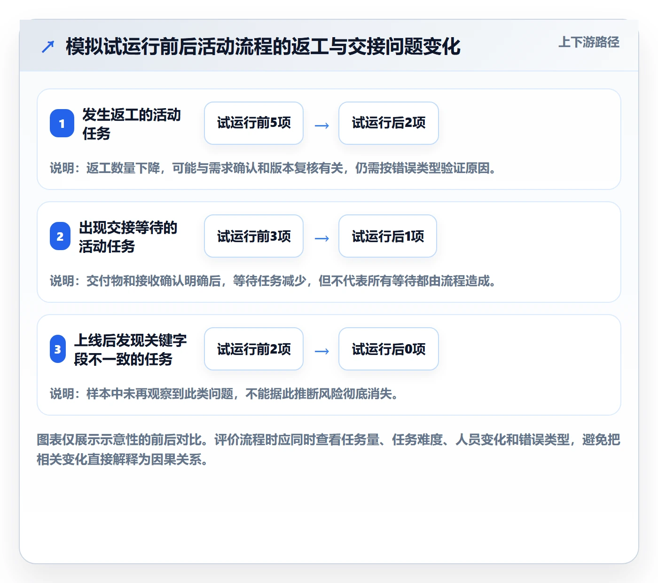The height and width of the screenshot is (583, 658).
Task: Click the 试运行前5项 box
Action: [x=254, y=123]
